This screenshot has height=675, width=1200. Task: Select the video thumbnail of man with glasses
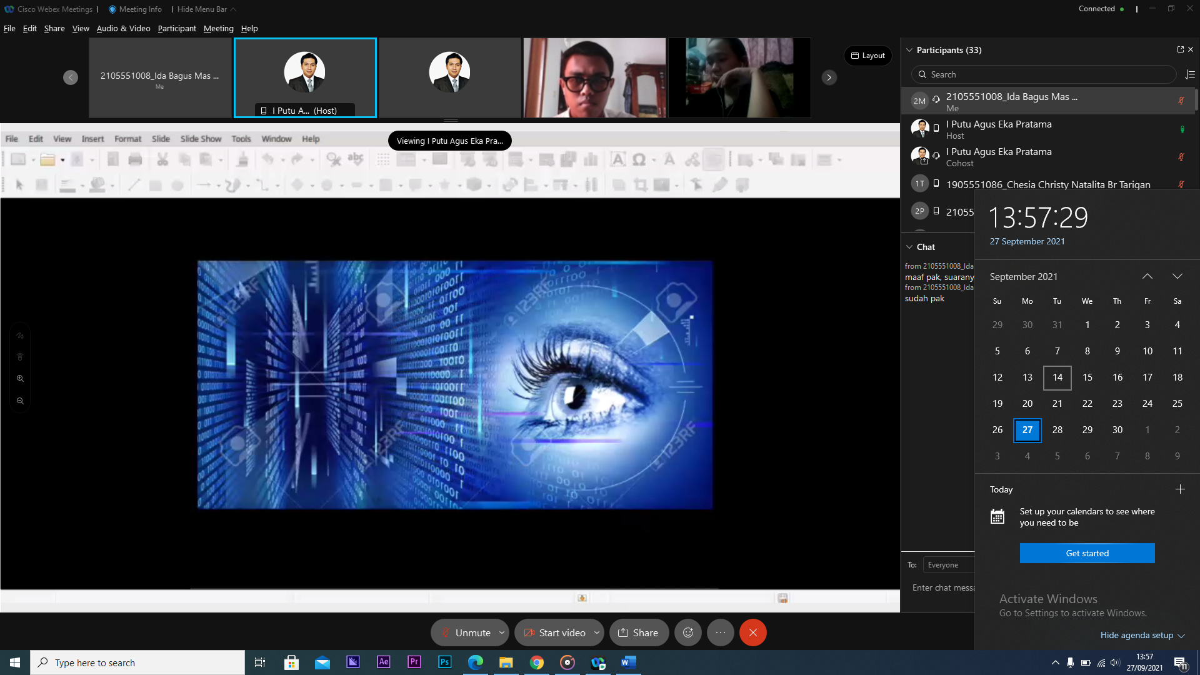pyautogui.click(x=594, y=77)
